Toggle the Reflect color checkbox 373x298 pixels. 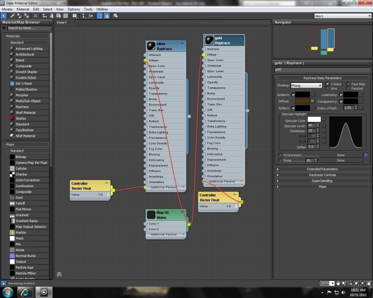click(x=293, y=108)
